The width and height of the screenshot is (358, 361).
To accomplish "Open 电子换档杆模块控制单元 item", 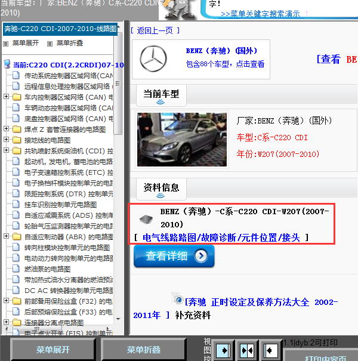I will [x=69, y=183].
